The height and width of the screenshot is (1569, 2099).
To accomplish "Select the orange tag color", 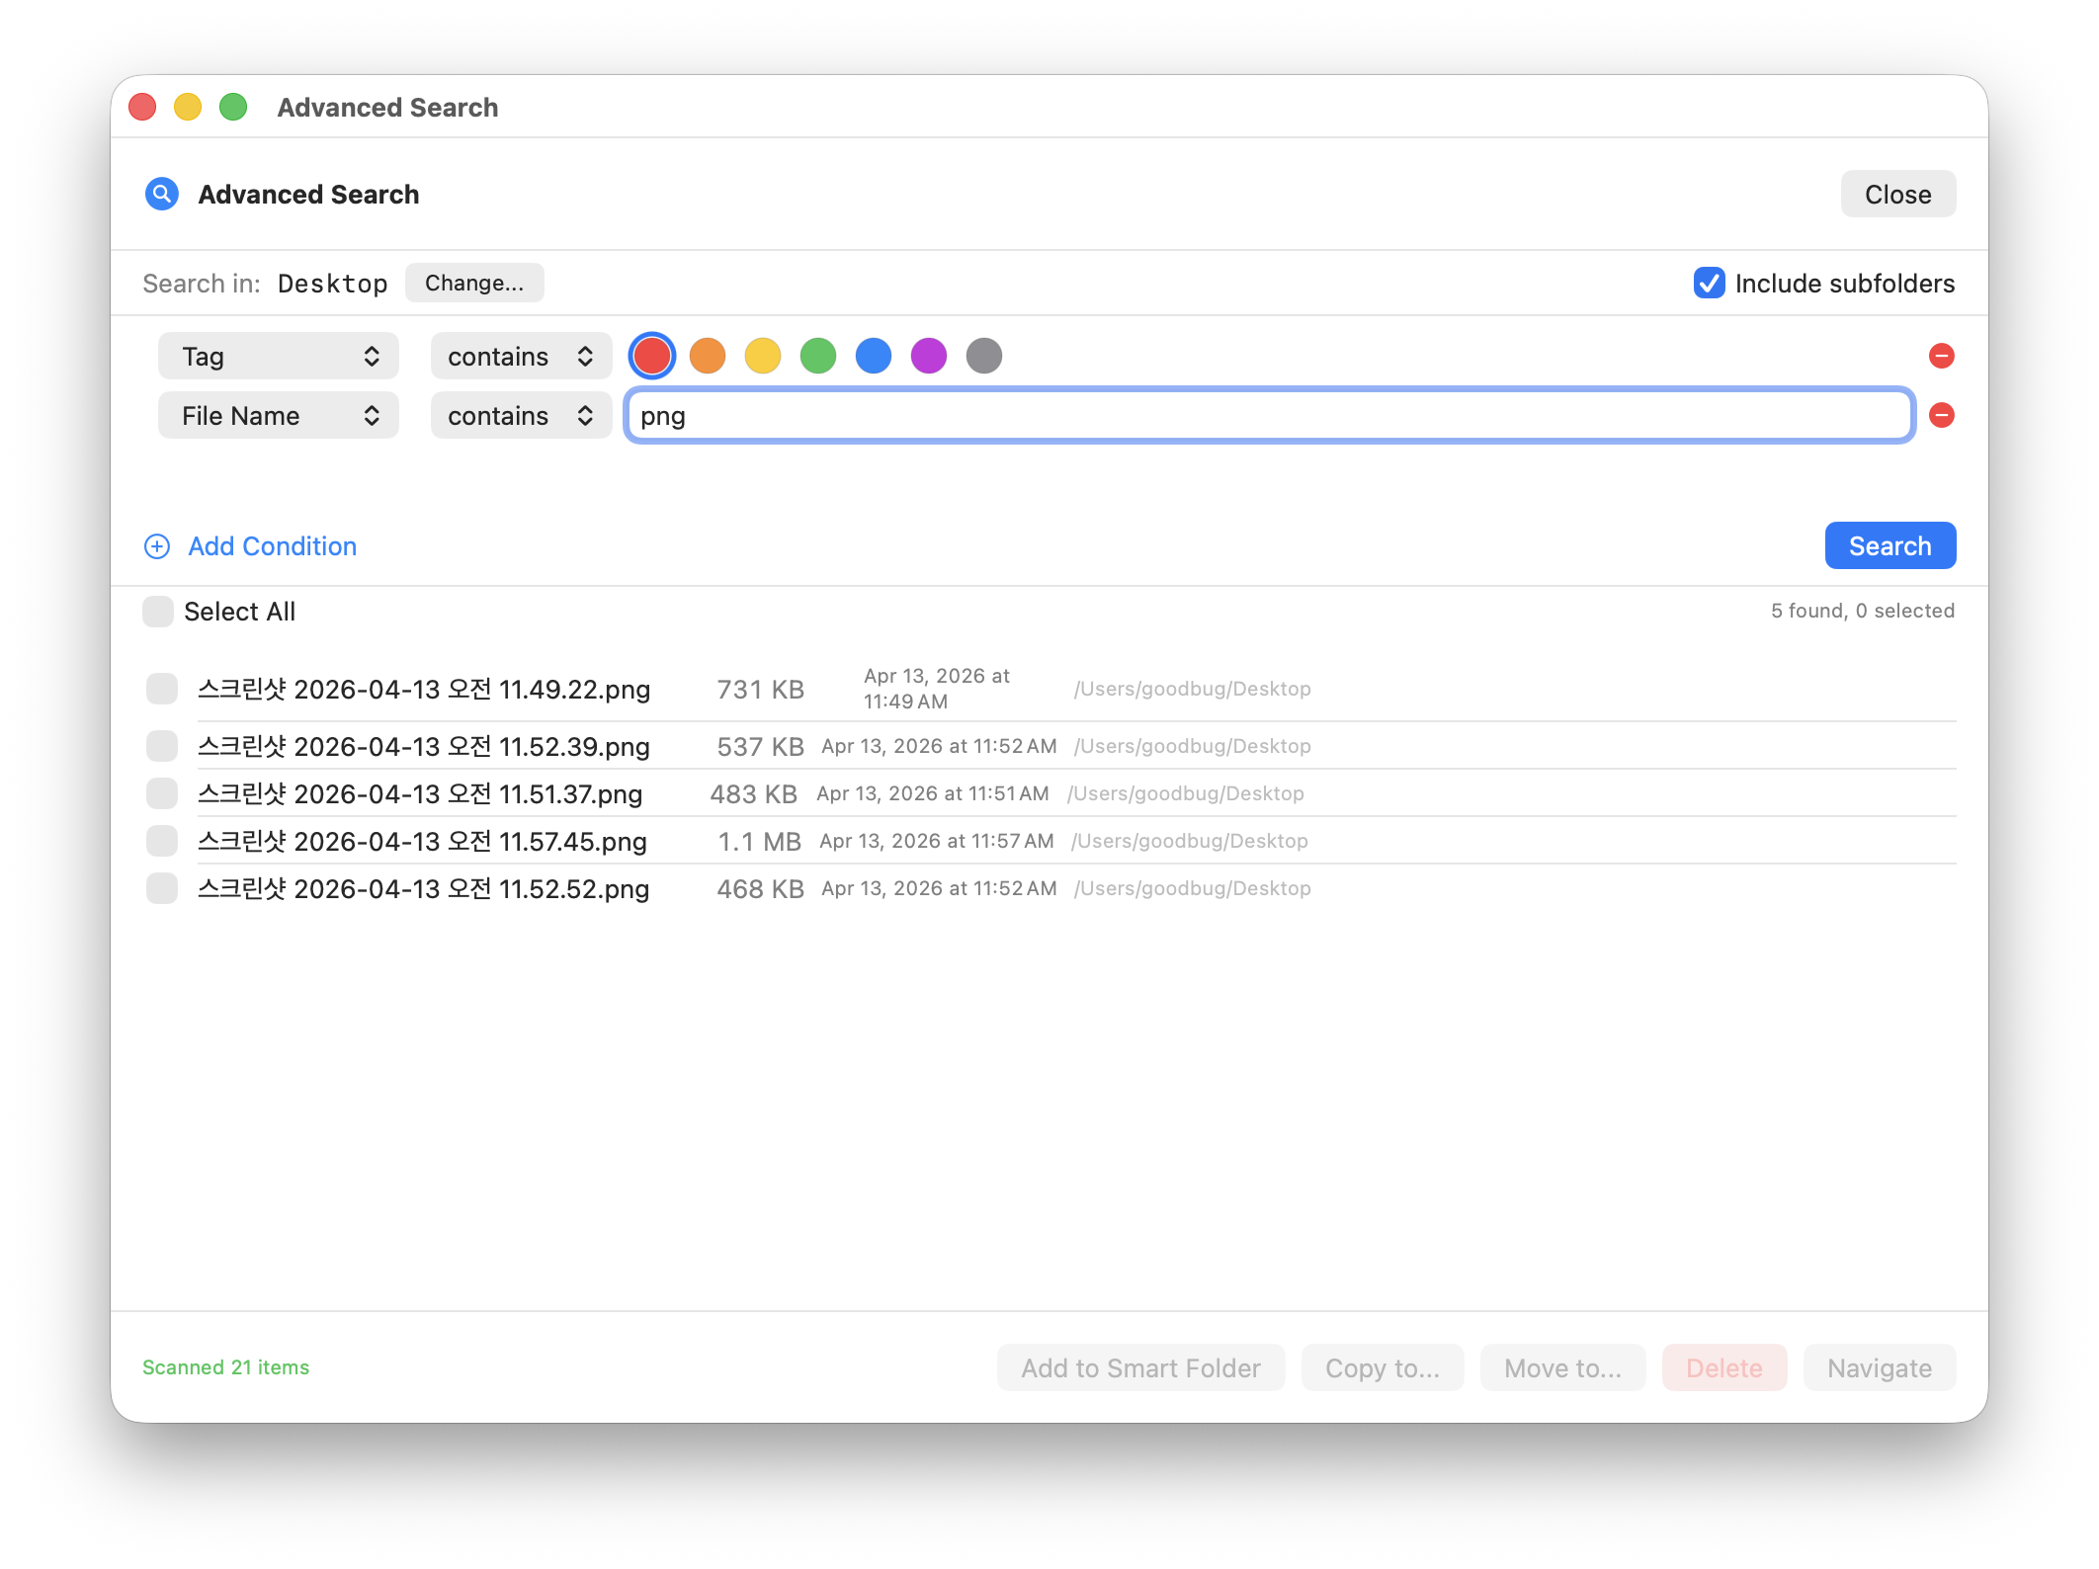I will [x=707, y=356].
